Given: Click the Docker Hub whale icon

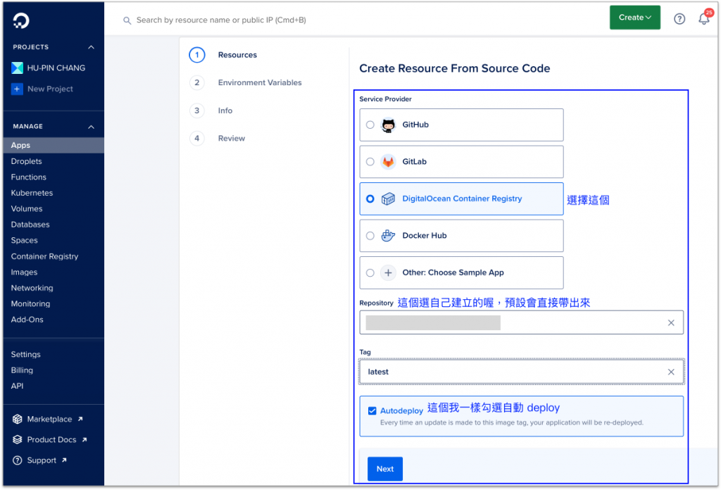Looking at the screenshot, I should coord(388,235).
